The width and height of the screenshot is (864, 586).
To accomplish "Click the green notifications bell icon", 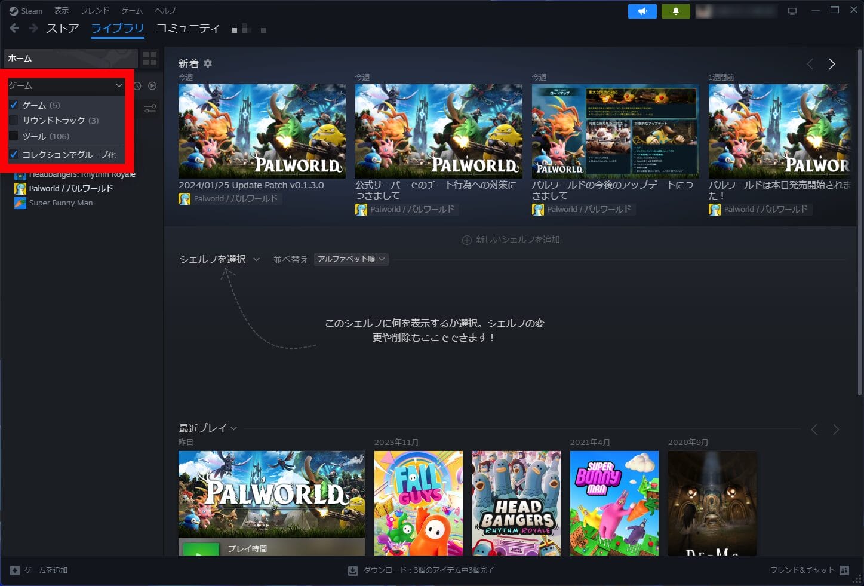I will (x=675, y=11).
